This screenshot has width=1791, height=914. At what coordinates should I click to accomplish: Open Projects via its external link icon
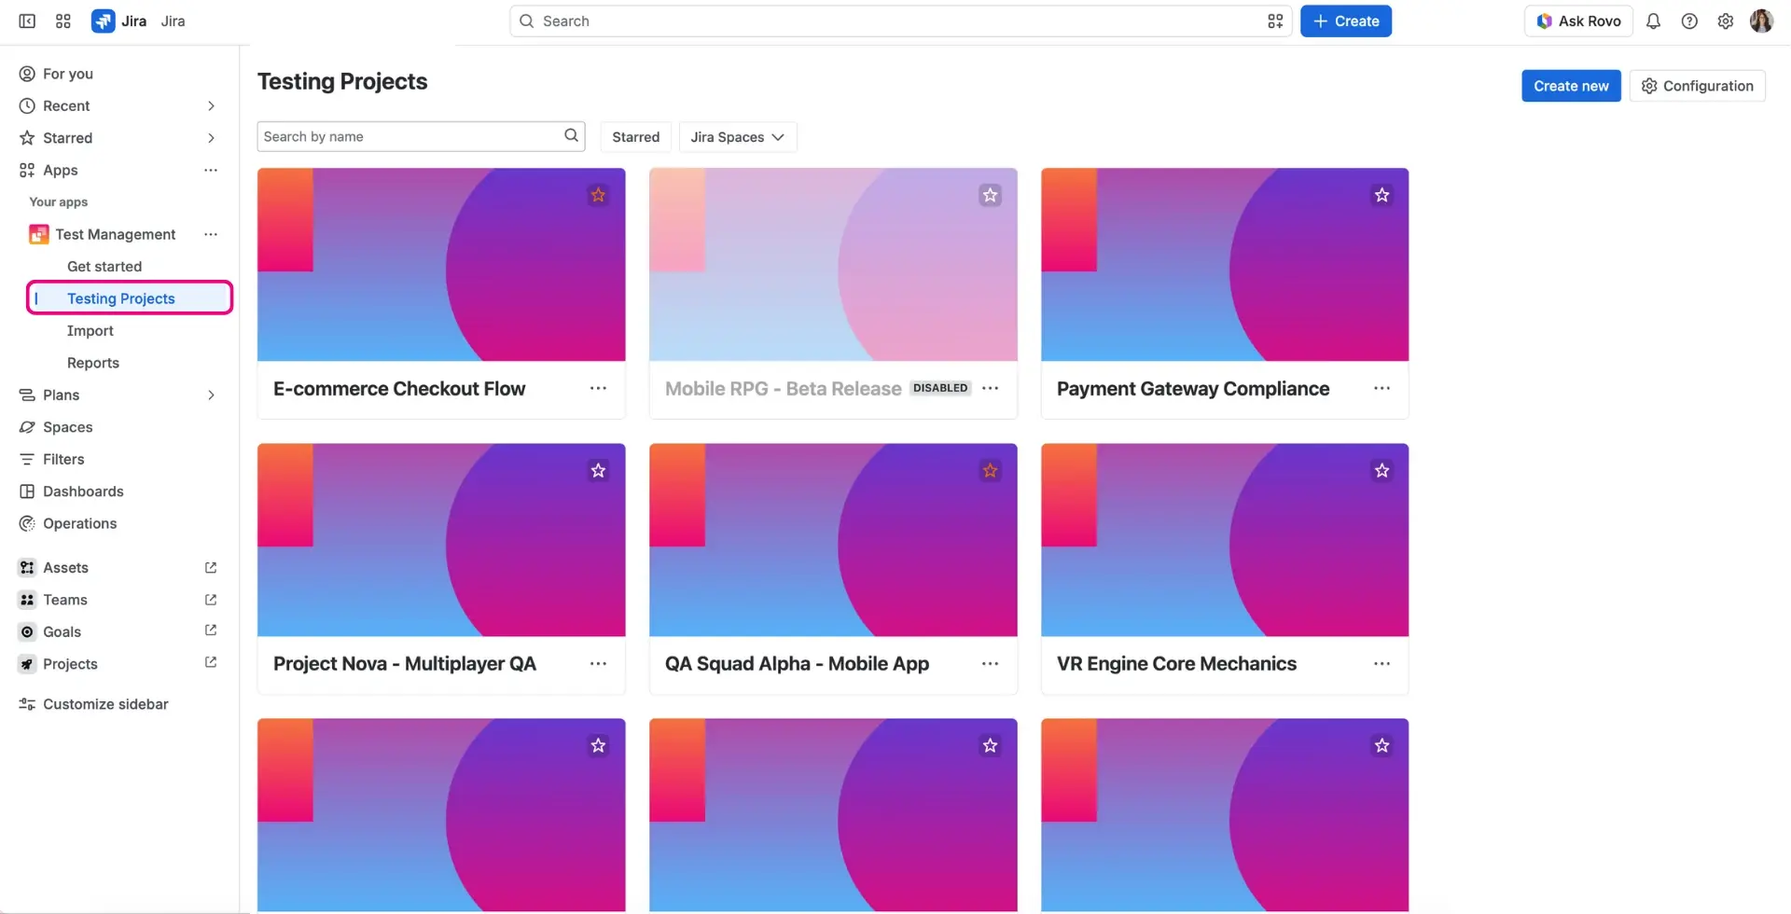[211, 663]
